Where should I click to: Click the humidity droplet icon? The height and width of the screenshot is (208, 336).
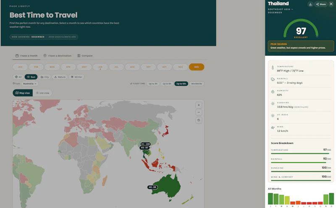tap(273, 92)
